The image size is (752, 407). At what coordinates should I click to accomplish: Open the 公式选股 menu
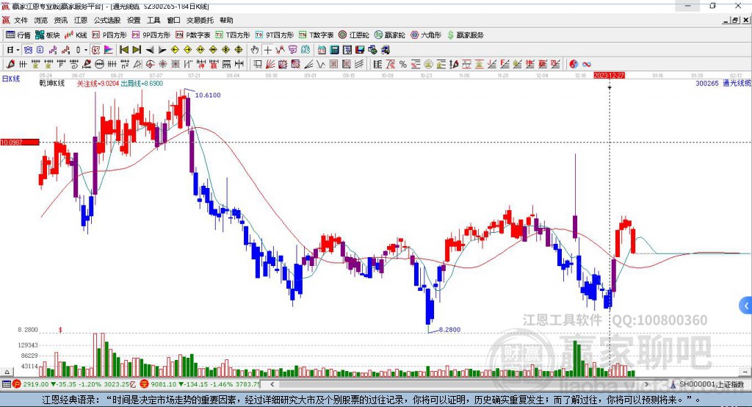click(x=107, y=20)
